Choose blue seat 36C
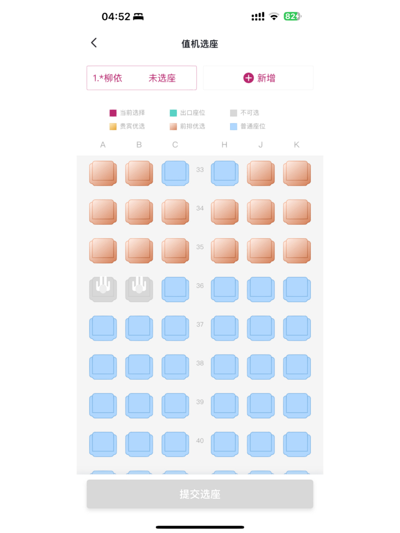The width and height of the screenshot is (400, 533). click(x=175, y=289)
